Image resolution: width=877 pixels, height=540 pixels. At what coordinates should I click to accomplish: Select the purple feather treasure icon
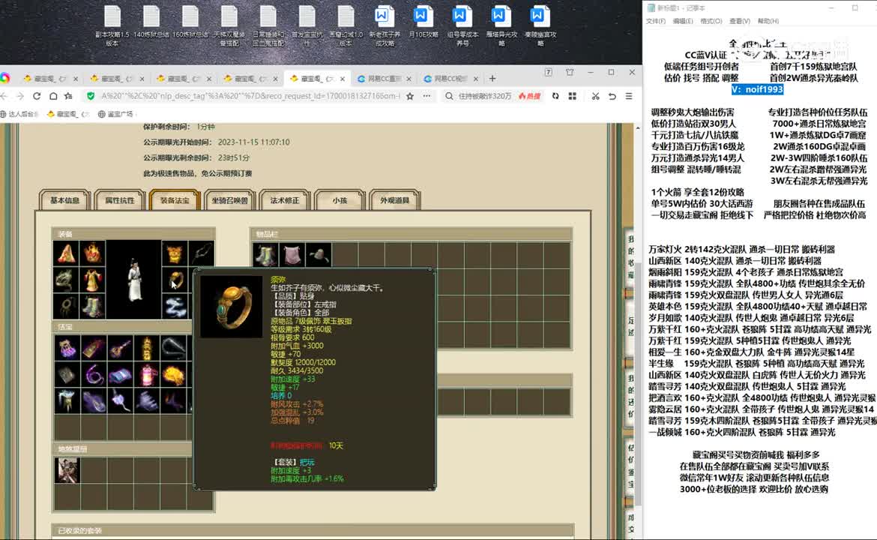pos(94,400)
